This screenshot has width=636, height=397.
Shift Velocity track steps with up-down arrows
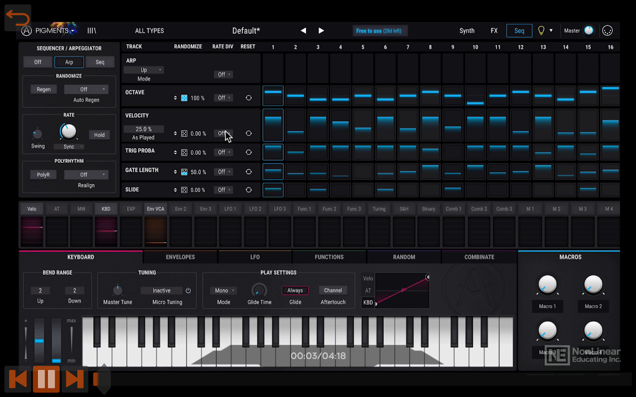[175, 133]
